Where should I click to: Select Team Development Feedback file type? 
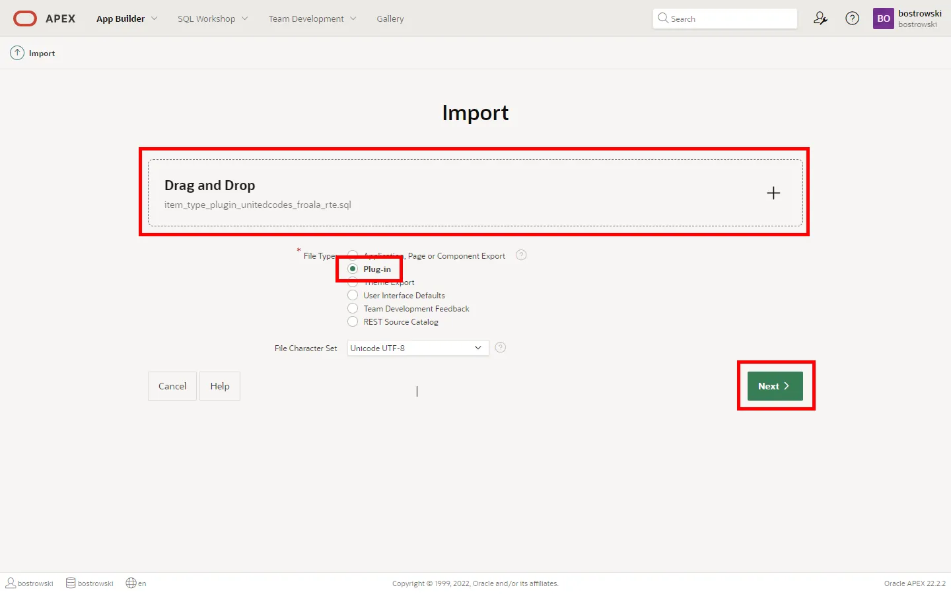353,309
